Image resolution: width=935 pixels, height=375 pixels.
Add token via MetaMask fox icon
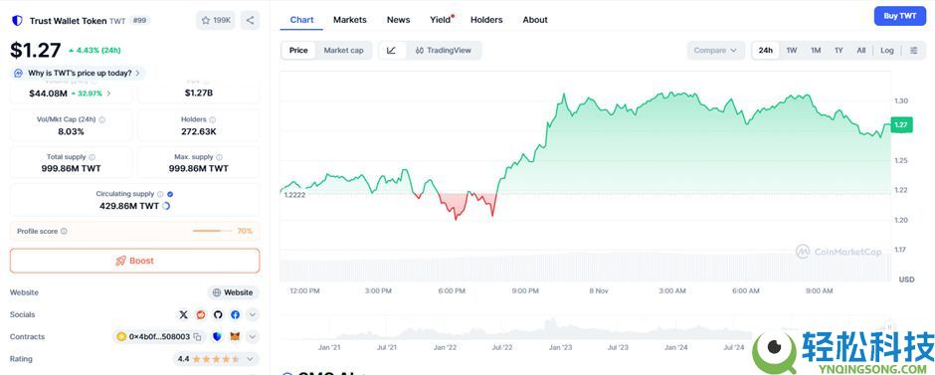point(235,337)
